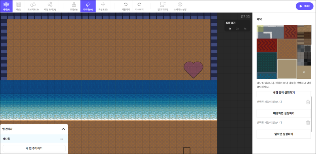The image size is (316, 154).
Task: Set stamp size to 1x
Action: pos(229,28)
